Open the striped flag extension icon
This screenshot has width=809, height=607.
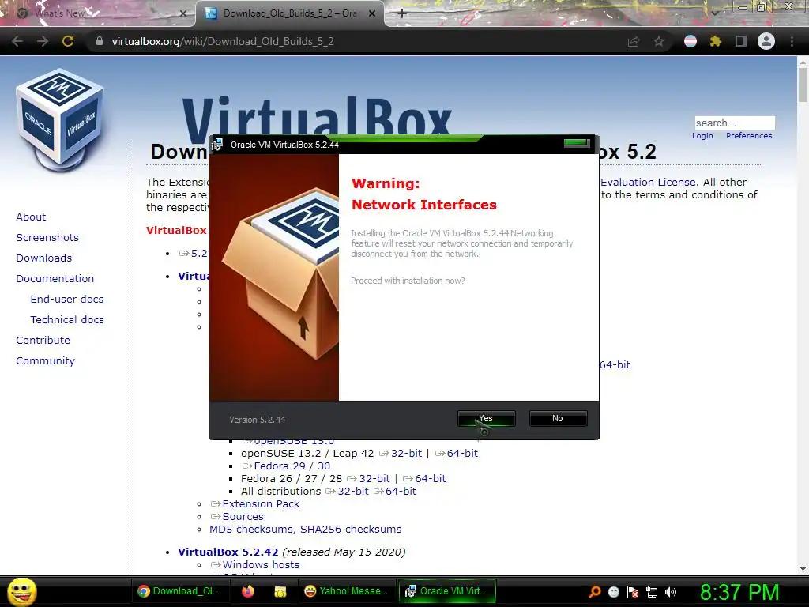(x=690, y=41)
